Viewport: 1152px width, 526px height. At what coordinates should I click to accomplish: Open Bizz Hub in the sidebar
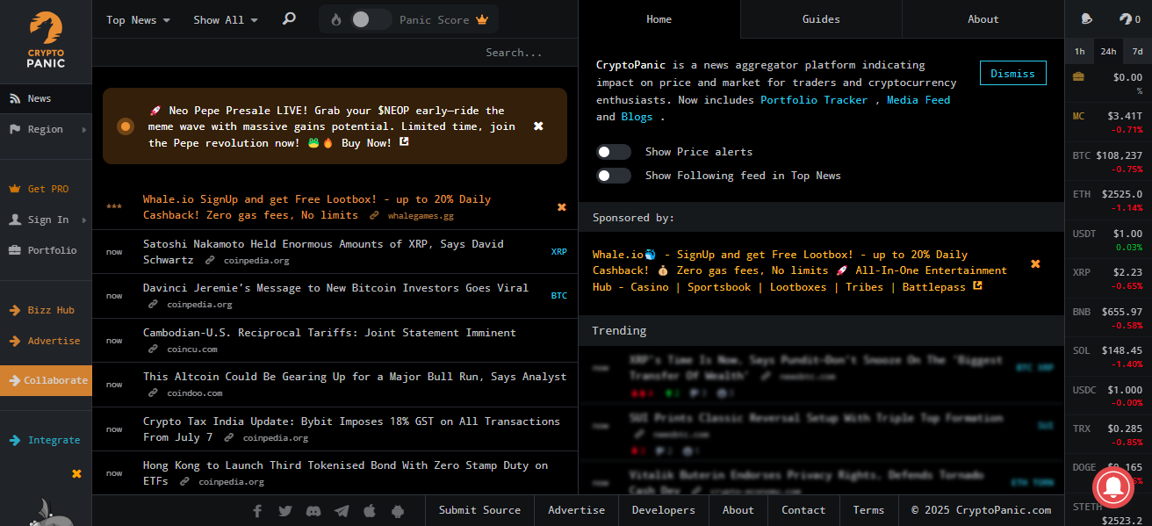point(46,310)
